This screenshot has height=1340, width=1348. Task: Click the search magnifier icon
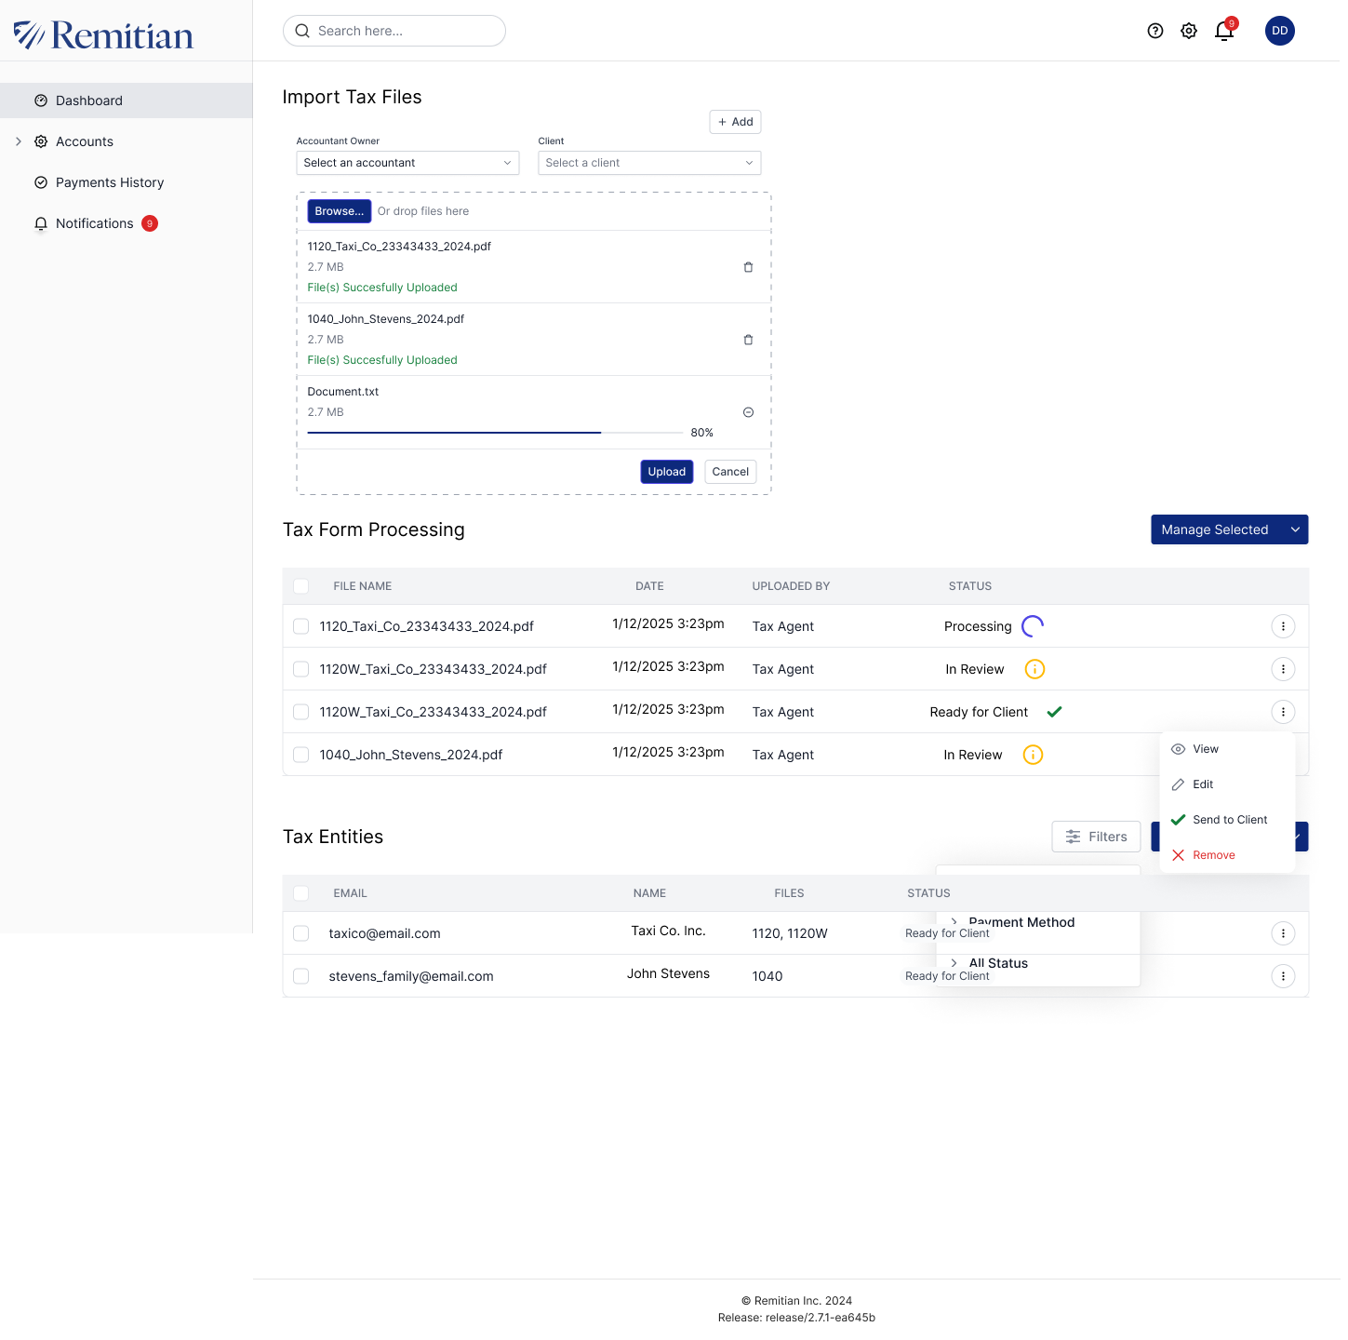click(x=302, y=31)
